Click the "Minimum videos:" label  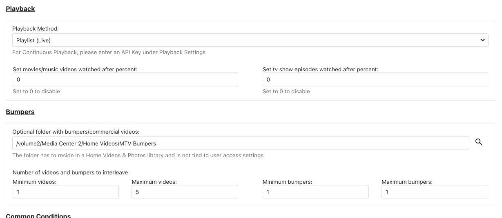click(35, 182)
